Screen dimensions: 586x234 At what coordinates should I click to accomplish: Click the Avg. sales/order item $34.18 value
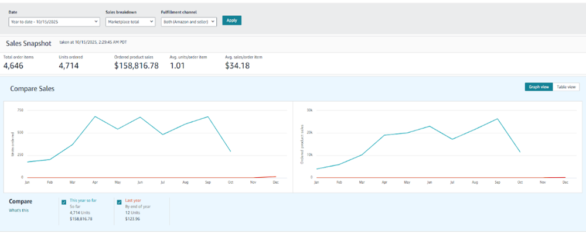(237, 66)
